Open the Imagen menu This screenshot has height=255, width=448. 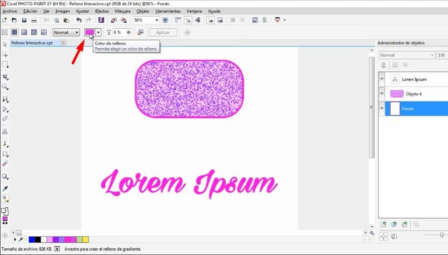point(63,11)
